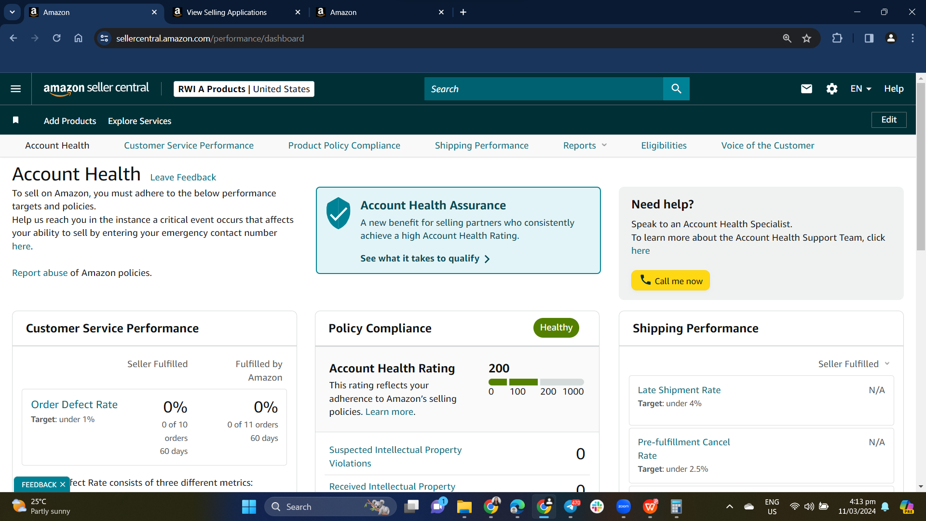Click the Explore Services link
This screenshot has width=926, height=521.
point(140,121)
